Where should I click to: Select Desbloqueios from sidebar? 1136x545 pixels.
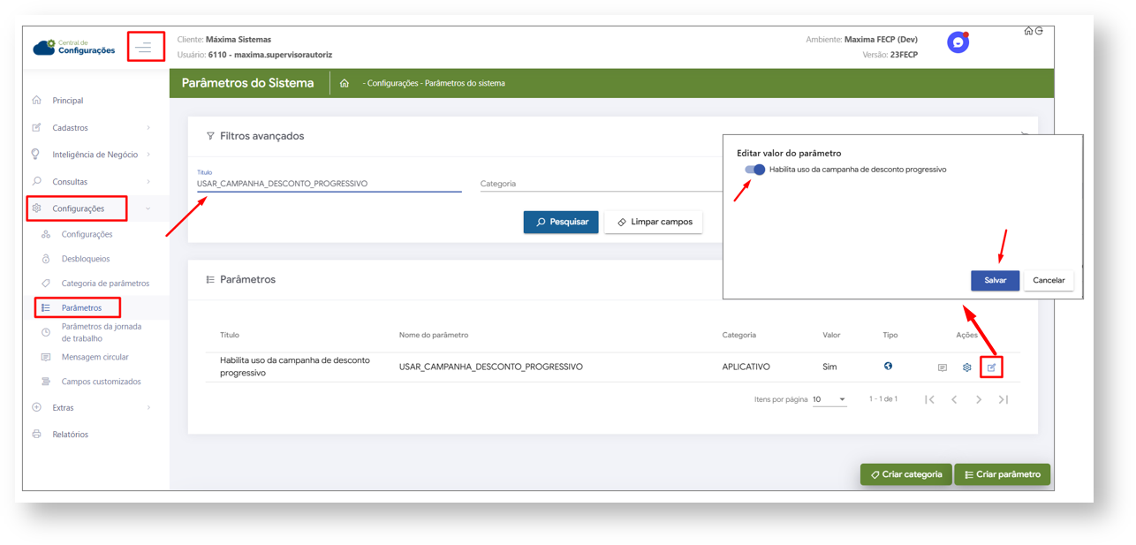coord(85,259)
